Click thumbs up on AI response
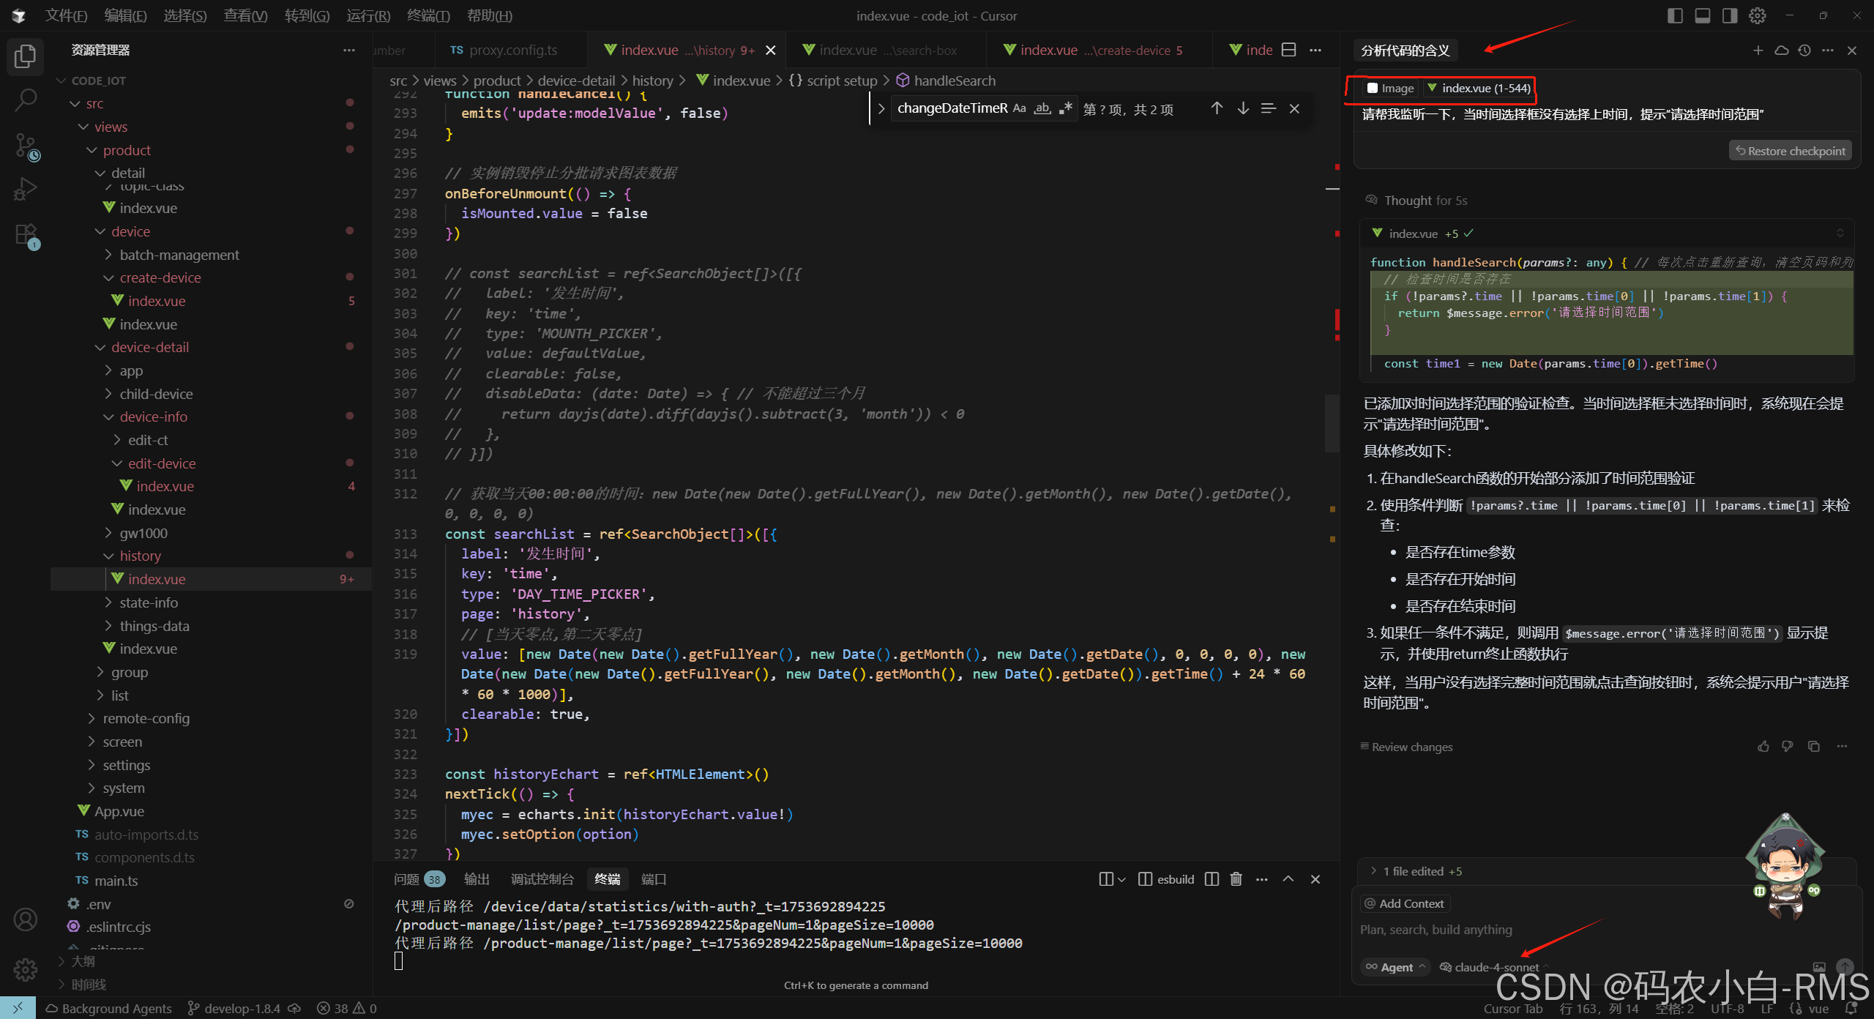The width and height of the screenshot is (1874, 1019). coord(1763,747)
